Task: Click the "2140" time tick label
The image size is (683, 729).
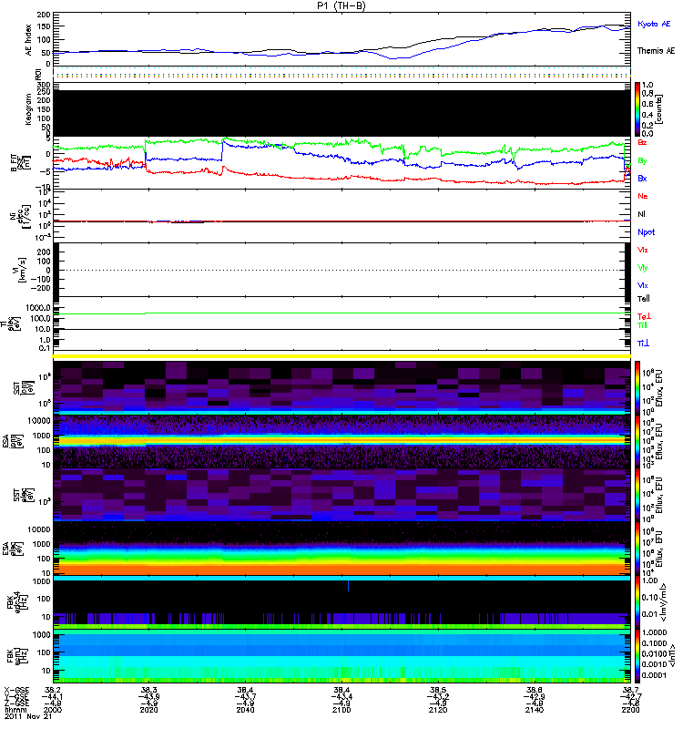Action: click(x=535, y=710)
